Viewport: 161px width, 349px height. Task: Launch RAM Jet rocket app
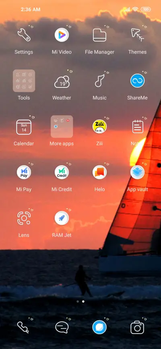(x=62, y=218)
